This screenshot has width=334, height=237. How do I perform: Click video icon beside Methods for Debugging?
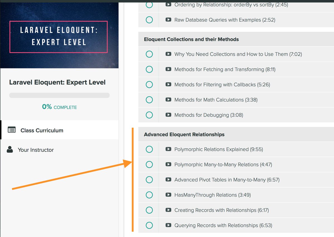pyautogui.click(x=168, y=115)
